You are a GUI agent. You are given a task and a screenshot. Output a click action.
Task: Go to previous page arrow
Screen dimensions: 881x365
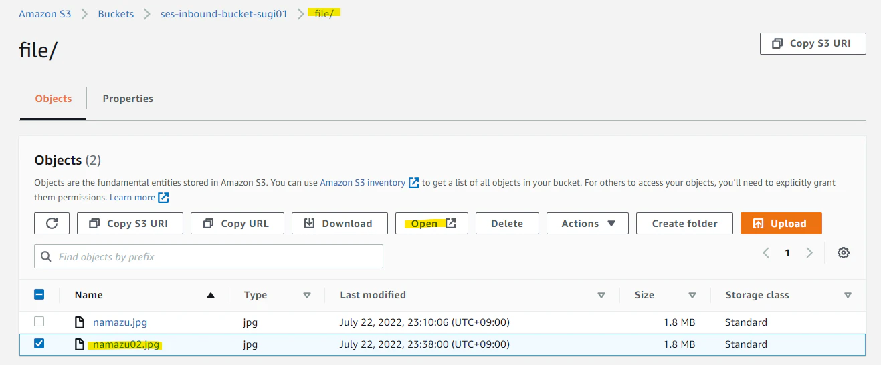click(x=766, y=253)
